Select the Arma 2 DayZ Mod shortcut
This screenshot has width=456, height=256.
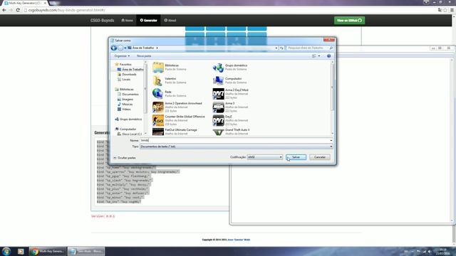coord(218,94)
